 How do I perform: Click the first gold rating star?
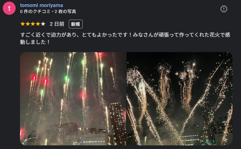(x=23, y=24)
